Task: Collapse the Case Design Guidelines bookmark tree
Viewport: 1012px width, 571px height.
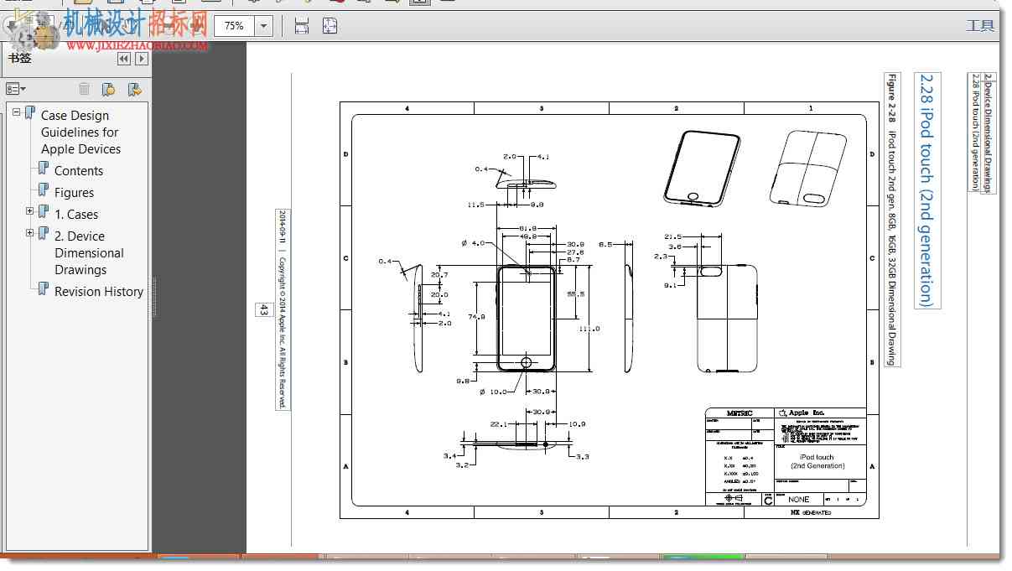Action: (x=17, y=112)
